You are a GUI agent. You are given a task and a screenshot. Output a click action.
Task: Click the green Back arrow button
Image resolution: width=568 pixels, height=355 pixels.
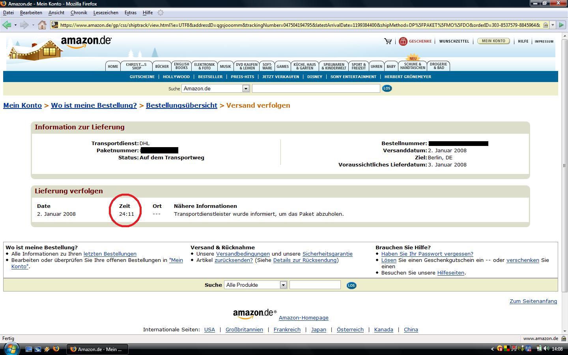[6, 25]
